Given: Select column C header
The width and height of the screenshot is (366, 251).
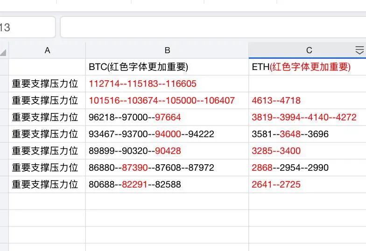Looking at the screenshot, I should [307, 50].
